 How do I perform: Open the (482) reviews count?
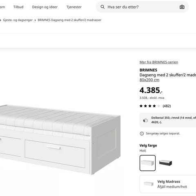coord(167,106)
